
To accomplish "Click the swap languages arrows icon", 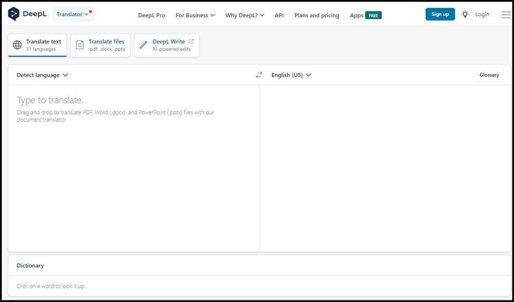I will [x=259, y=75].
